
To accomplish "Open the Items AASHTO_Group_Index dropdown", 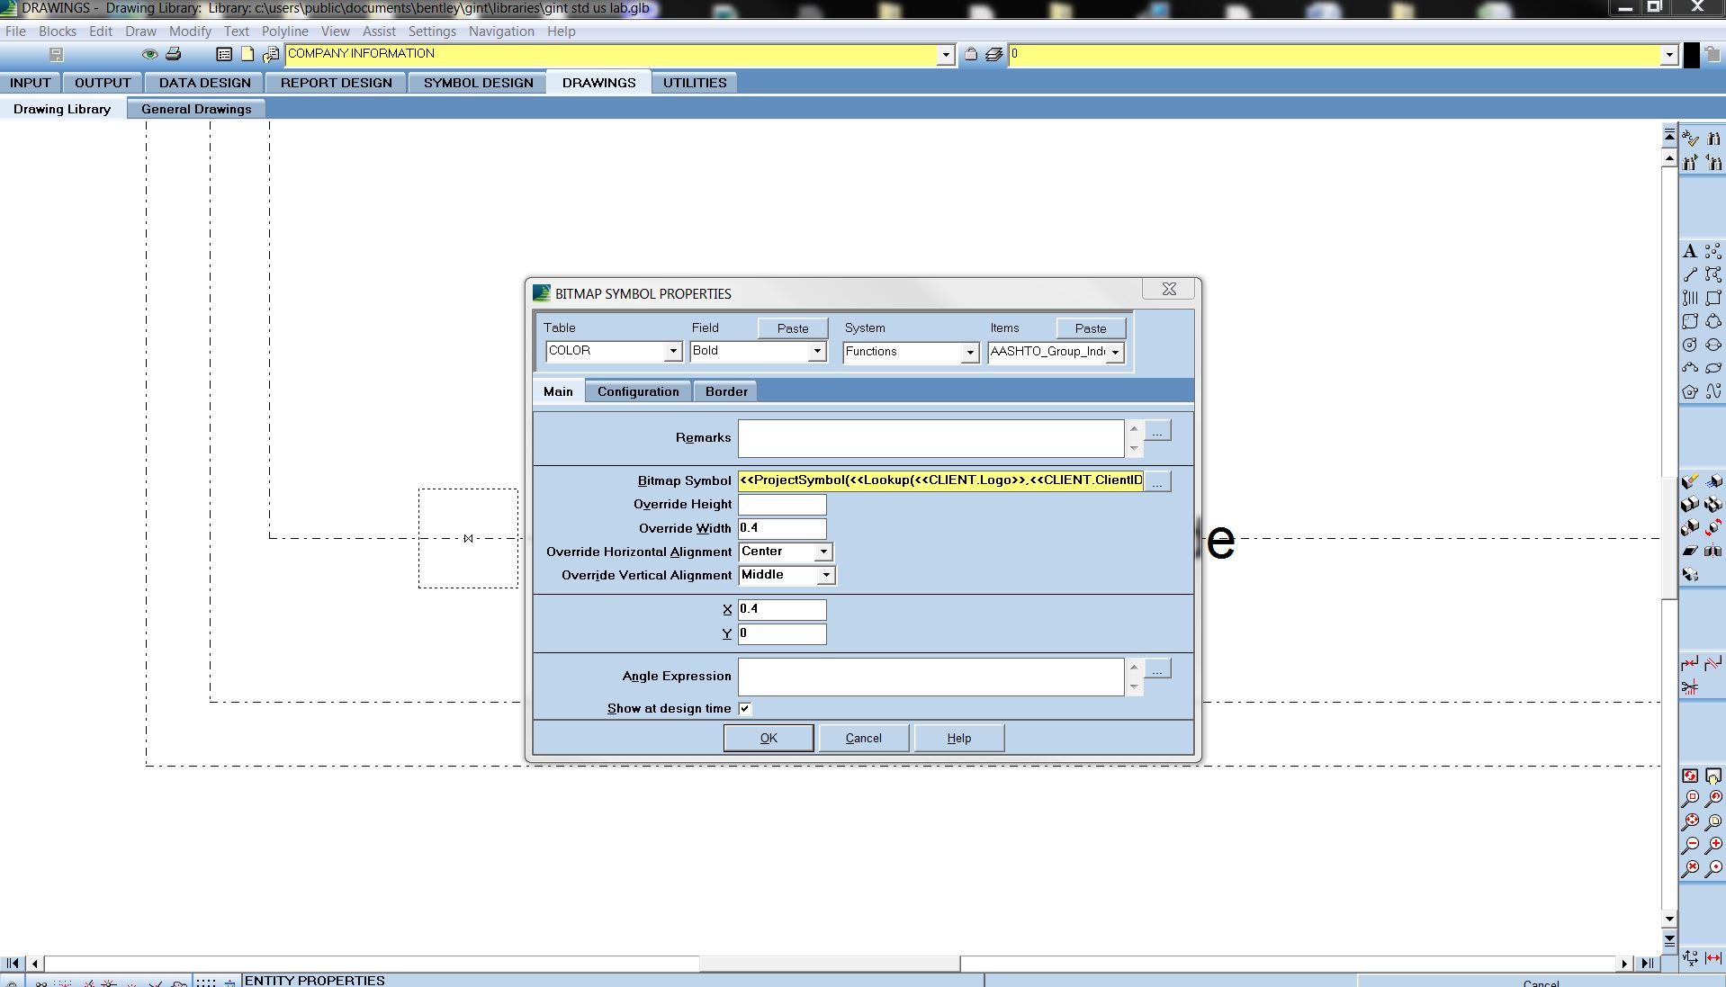I will (1115, 353).
